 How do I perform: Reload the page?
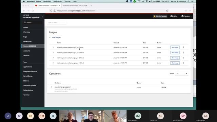pyautogui.click(x=33, y=11)
